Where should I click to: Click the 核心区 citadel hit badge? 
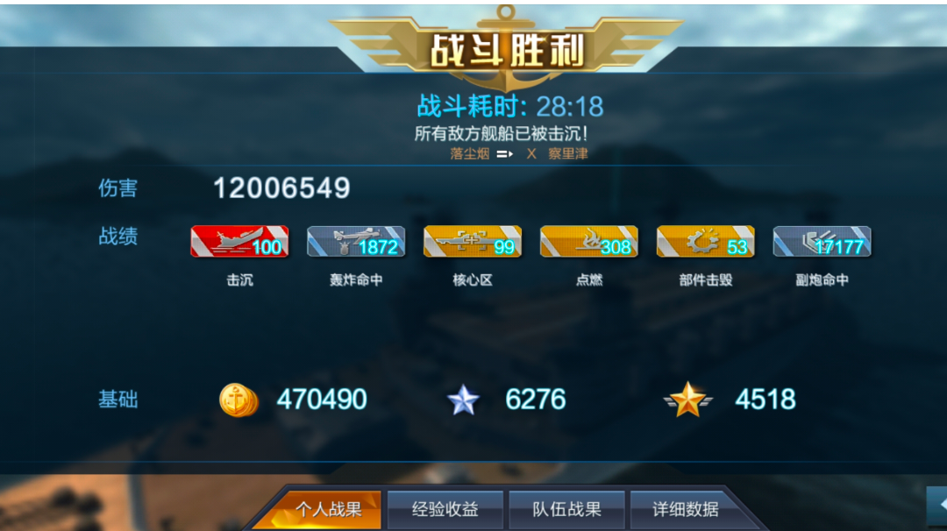(473, 241)
